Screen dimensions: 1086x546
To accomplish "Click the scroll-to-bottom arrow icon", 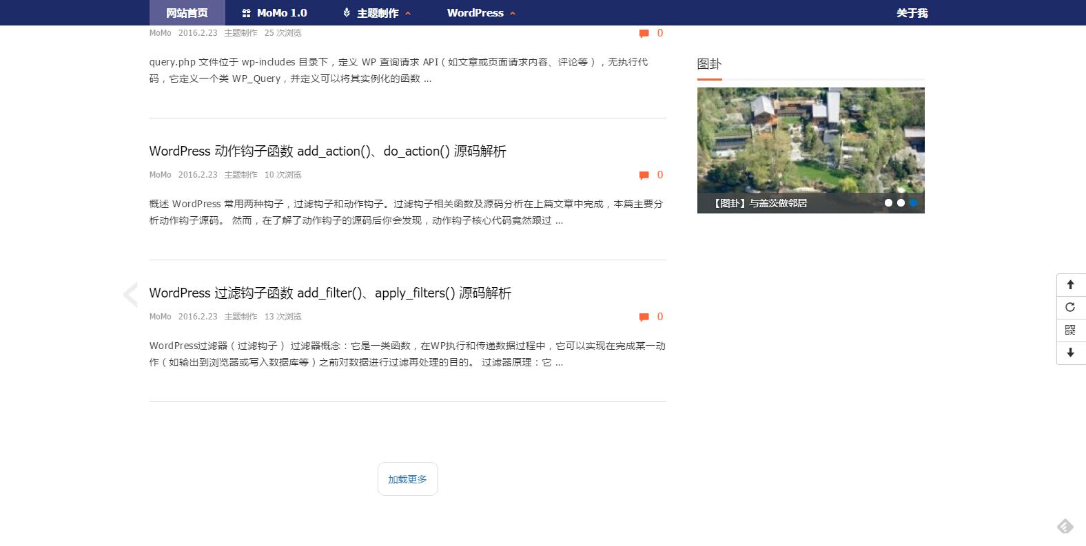I will point(1070,353).
